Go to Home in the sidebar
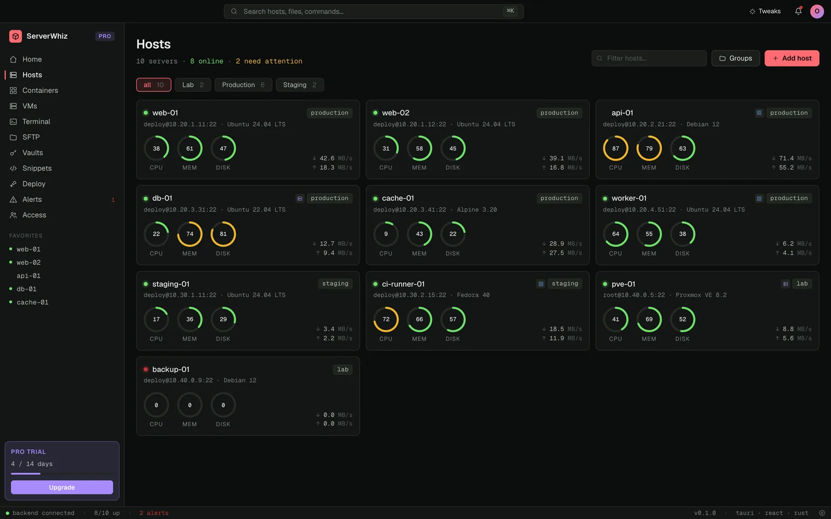The image size is (831, 519). [62, 59]
